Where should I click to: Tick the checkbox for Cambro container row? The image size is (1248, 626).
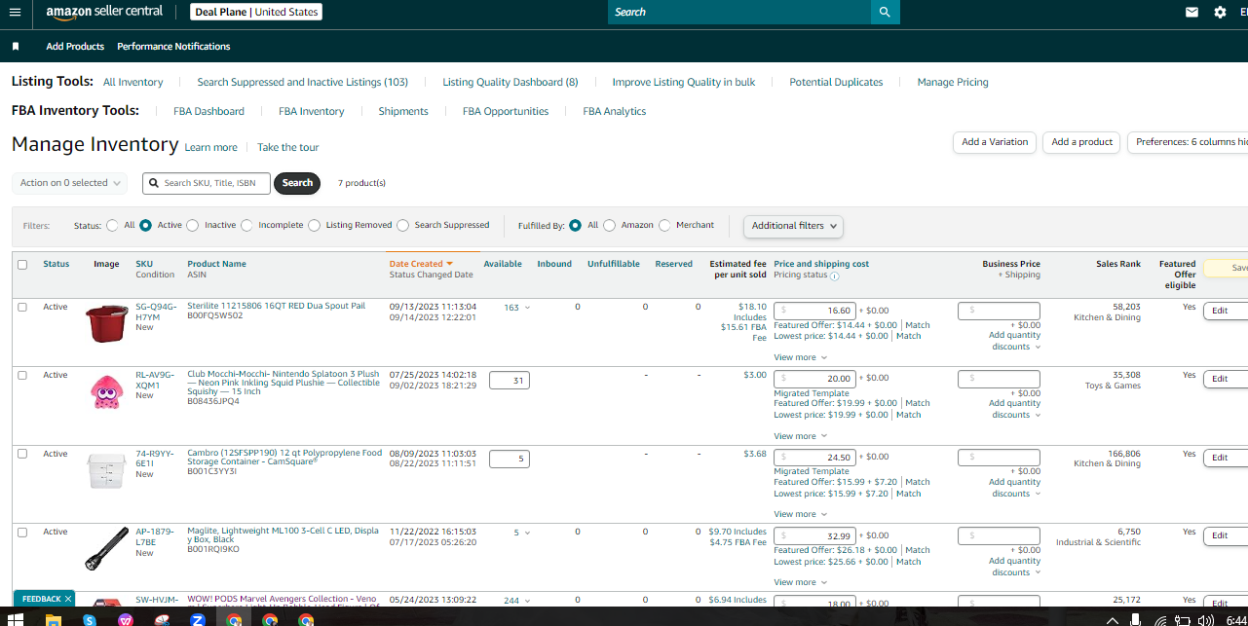(22, 454)
